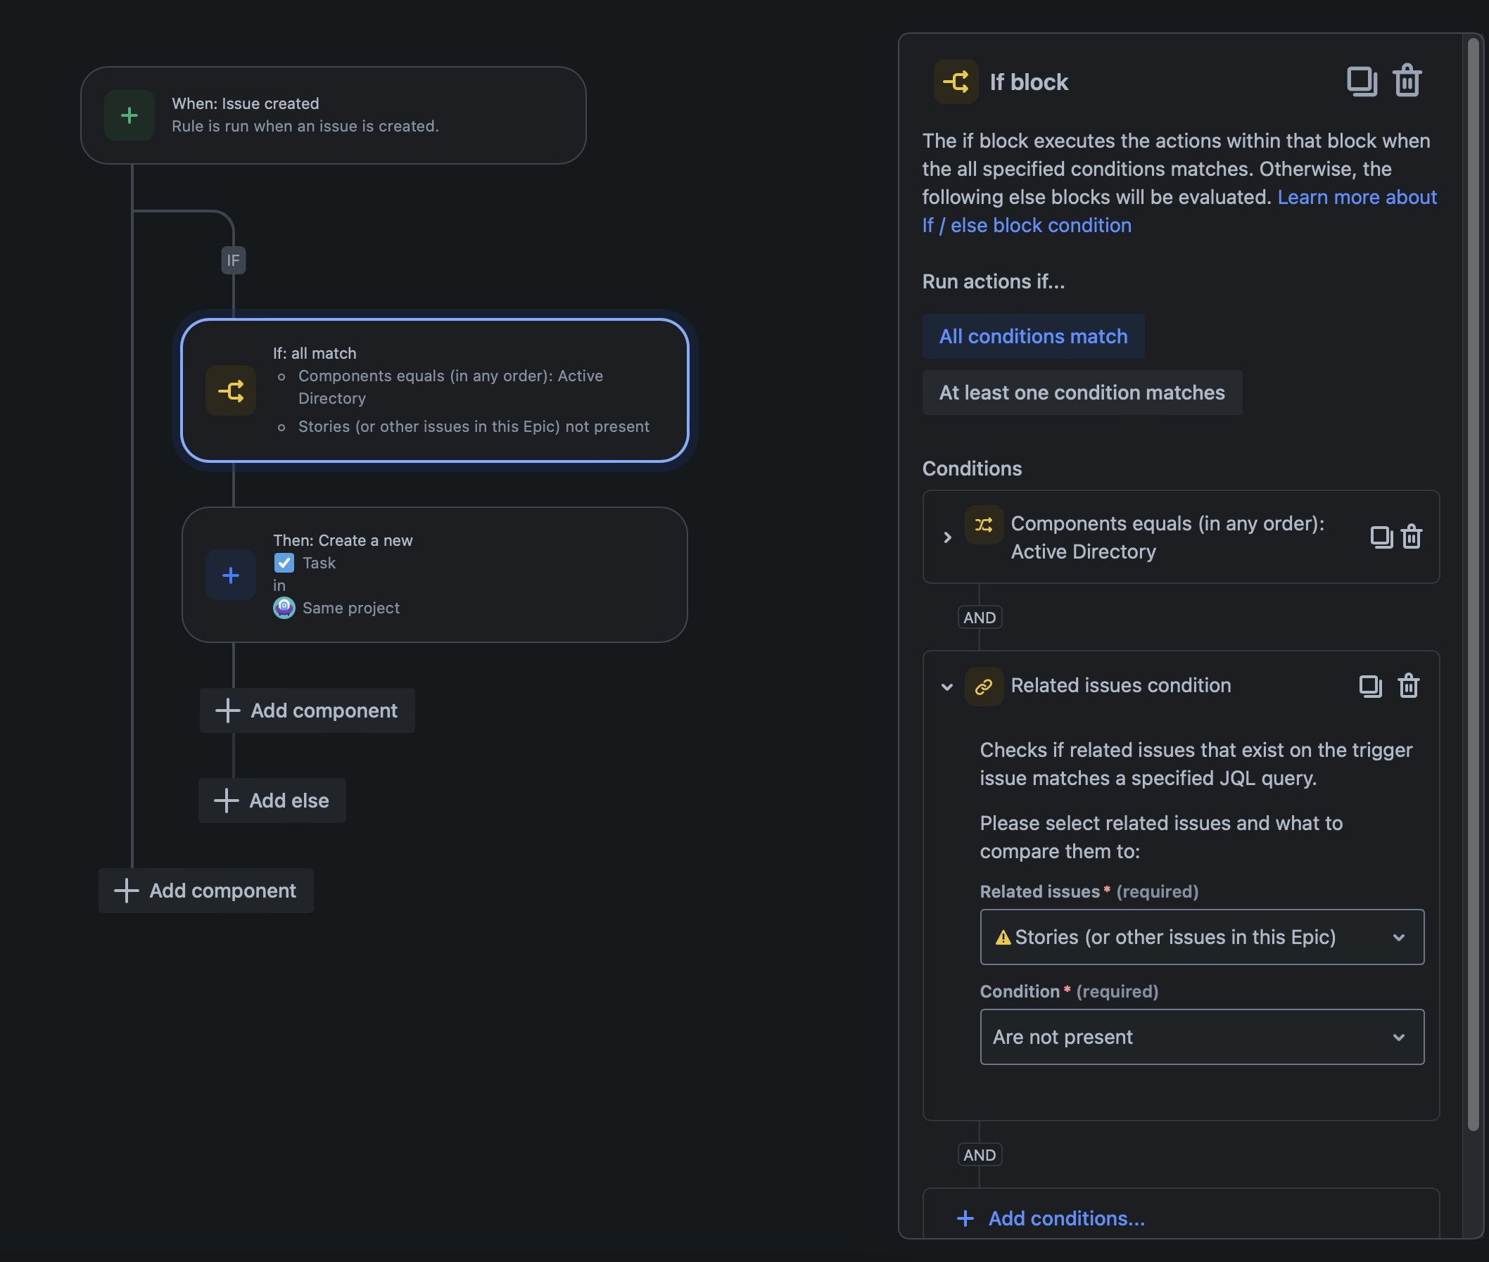The width and height of the screenshot is (1489, 1262).
Task: Select the All conditions match option
Action: point(1032,336)
